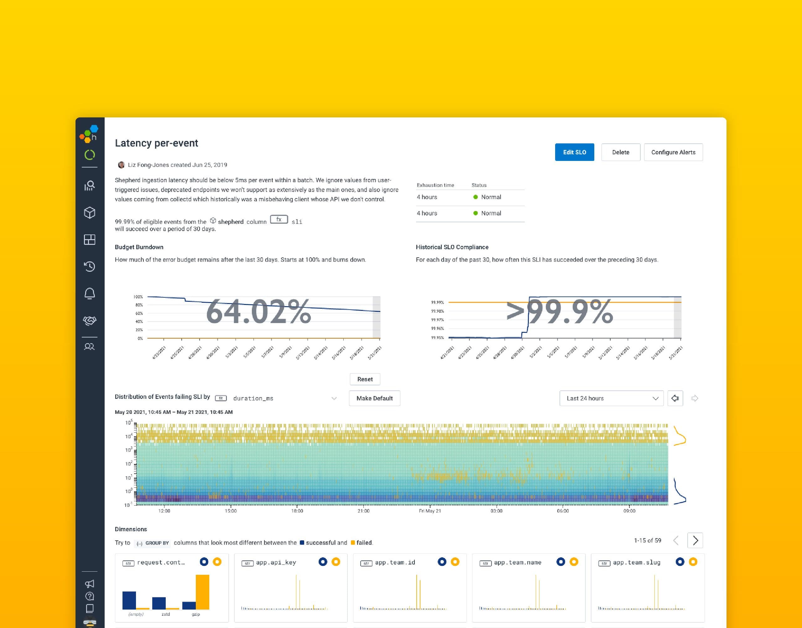
Task: Go to next page of dimensions
Action: point(695,540)
